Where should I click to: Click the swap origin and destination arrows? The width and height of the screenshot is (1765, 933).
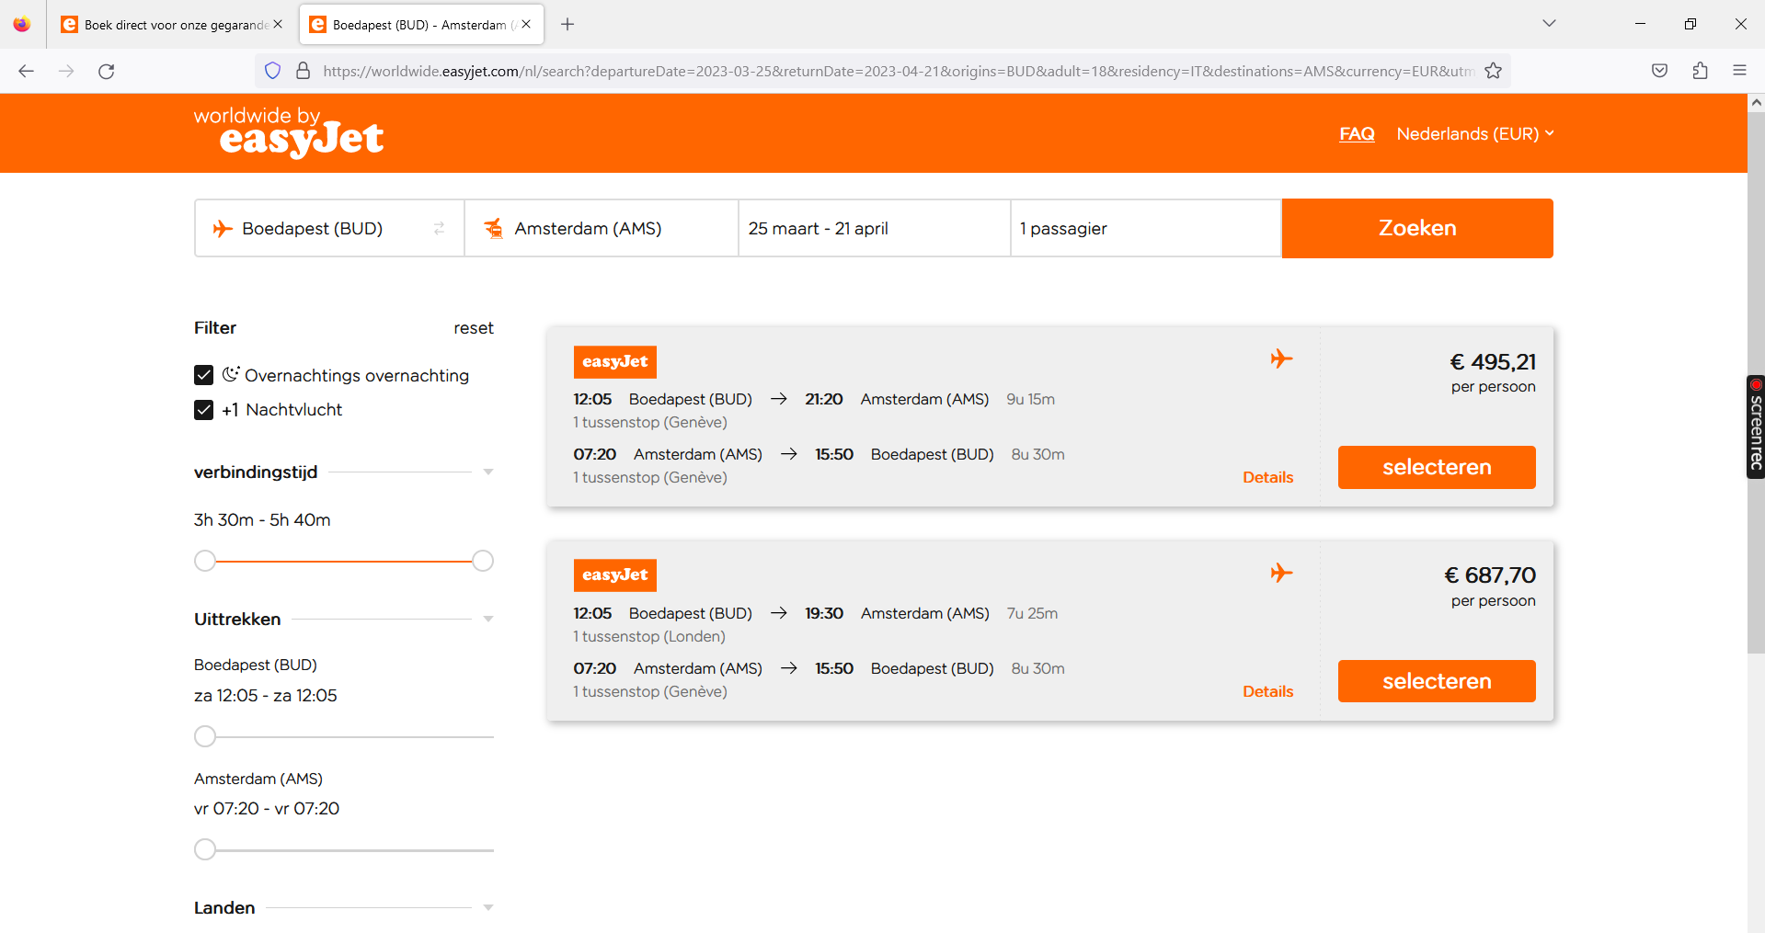[x=439, y=228]
